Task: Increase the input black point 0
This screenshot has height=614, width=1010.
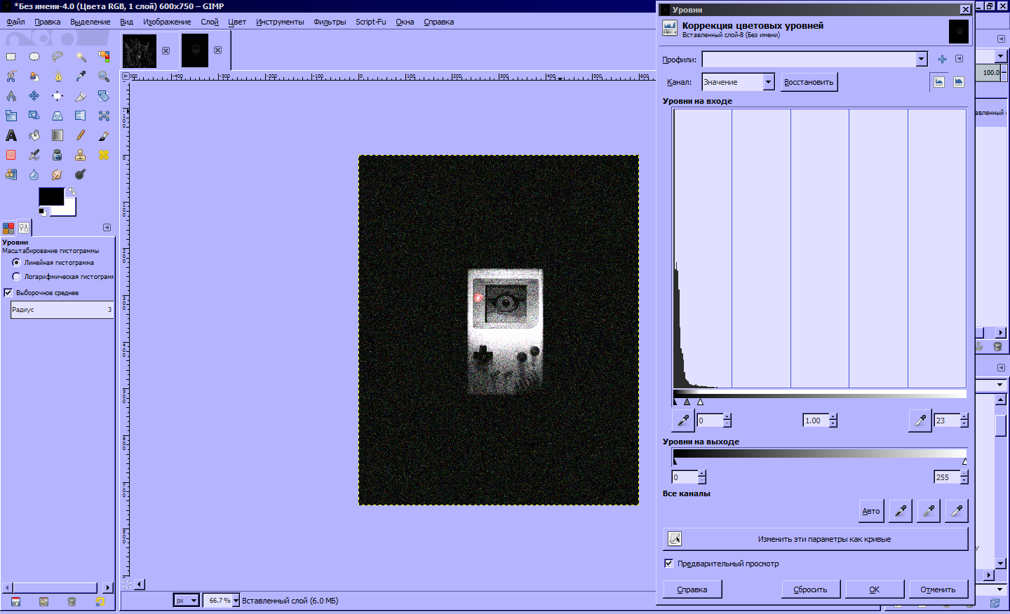Action: point(727,418)
